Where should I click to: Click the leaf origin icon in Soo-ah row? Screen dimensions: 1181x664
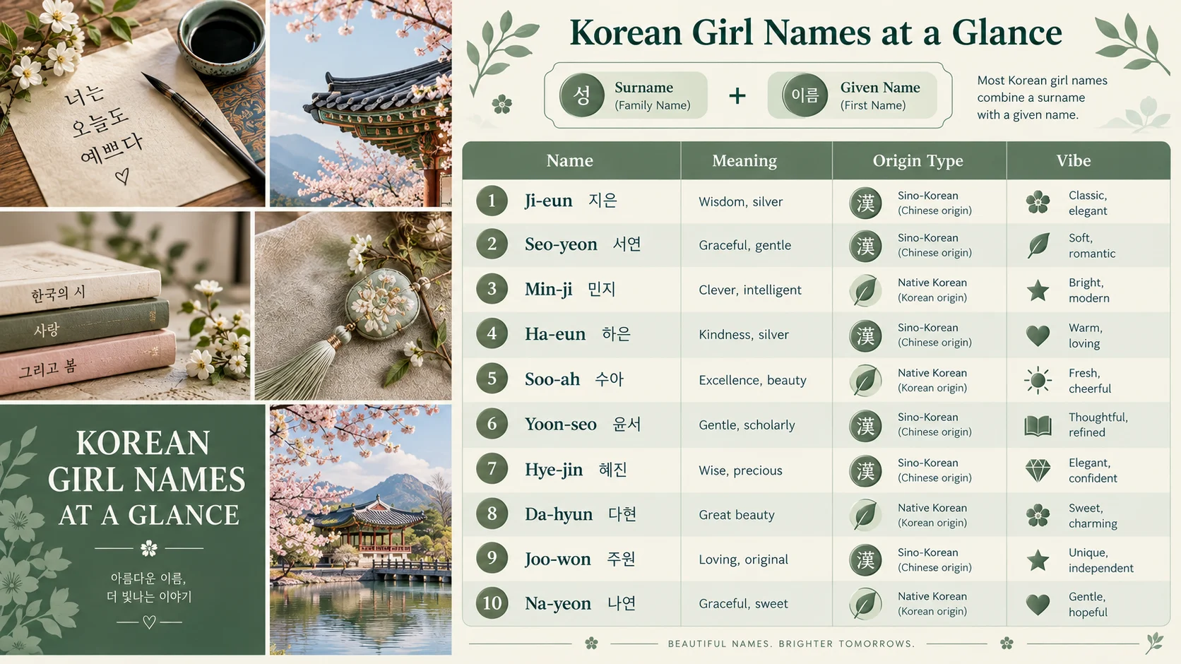[865, 380]
